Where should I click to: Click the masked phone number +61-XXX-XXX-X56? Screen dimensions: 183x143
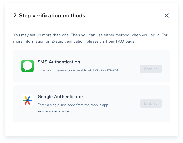coord(104,70)
